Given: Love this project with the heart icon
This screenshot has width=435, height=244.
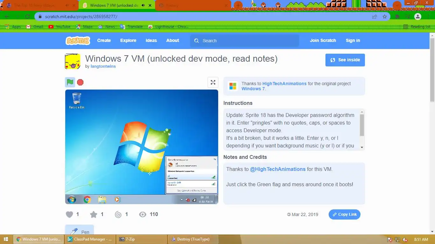Looking at the screenshot, I should click(x=69, y=214).
